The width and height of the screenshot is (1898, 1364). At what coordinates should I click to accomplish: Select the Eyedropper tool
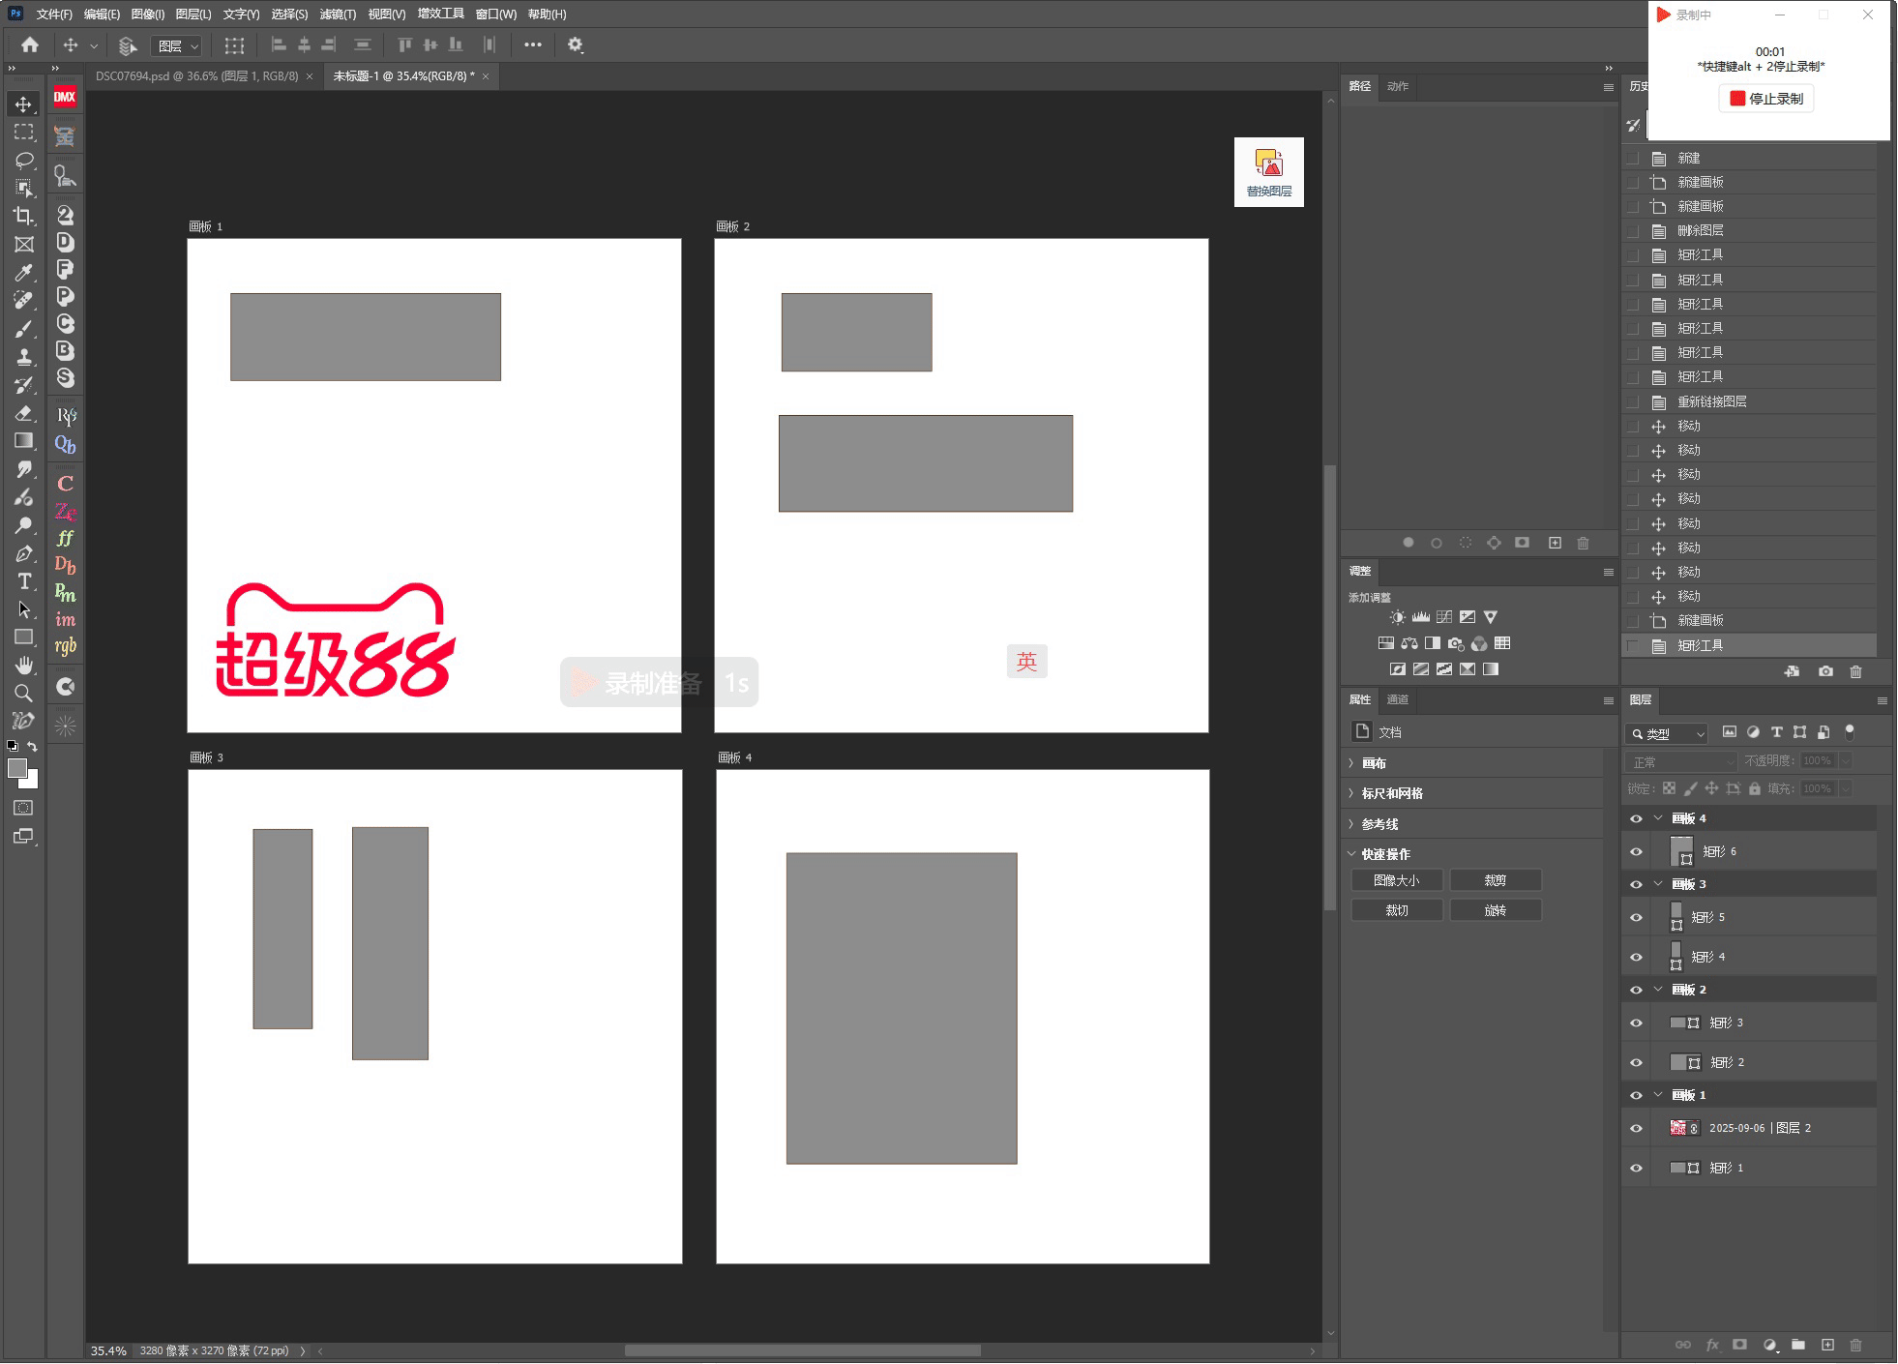pyautogui.click(x=23, y=273)
